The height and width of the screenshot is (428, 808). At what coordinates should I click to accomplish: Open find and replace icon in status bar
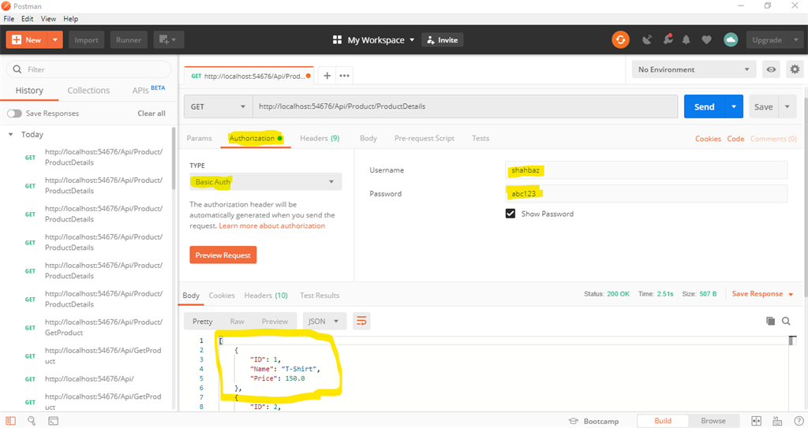pyautogui.click(x=32, y=421)
